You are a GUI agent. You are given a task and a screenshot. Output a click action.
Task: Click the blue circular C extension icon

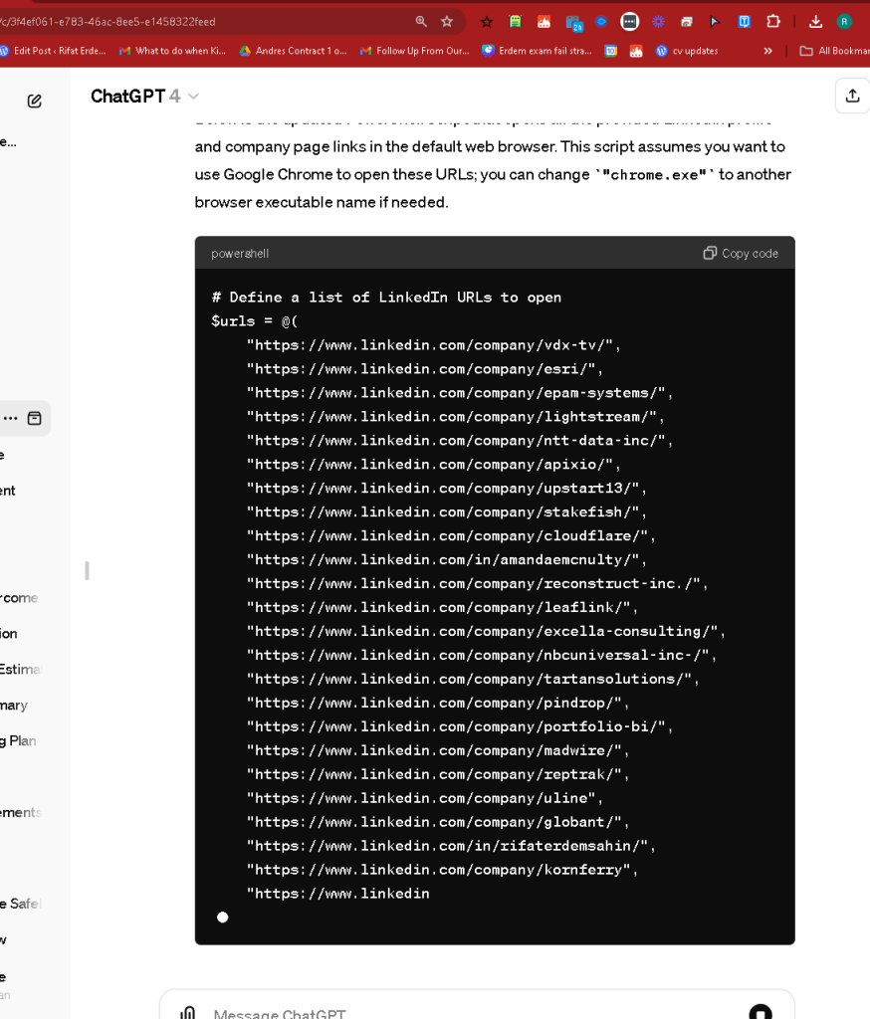tap(601, 22)
